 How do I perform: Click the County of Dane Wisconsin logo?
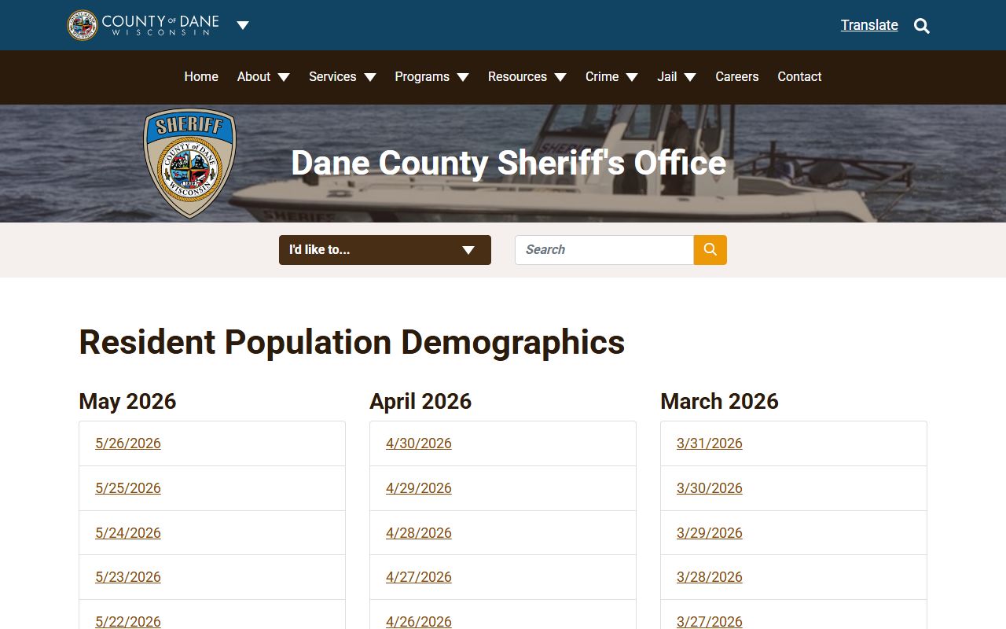point(143,25)
